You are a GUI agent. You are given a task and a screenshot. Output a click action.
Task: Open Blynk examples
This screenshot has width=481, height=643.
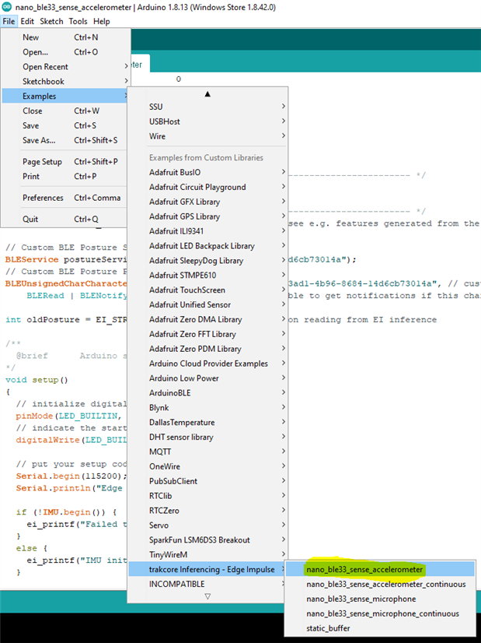click(x=207, y=408)
